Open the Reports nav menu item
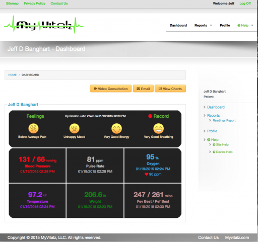The image size is (258, 242). pos(201,25)
